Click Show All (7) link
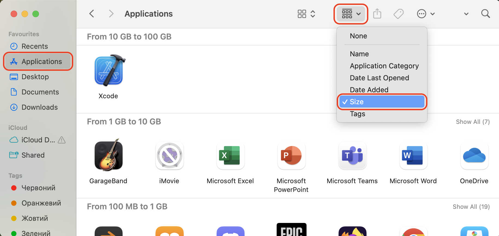 point(473,122)
